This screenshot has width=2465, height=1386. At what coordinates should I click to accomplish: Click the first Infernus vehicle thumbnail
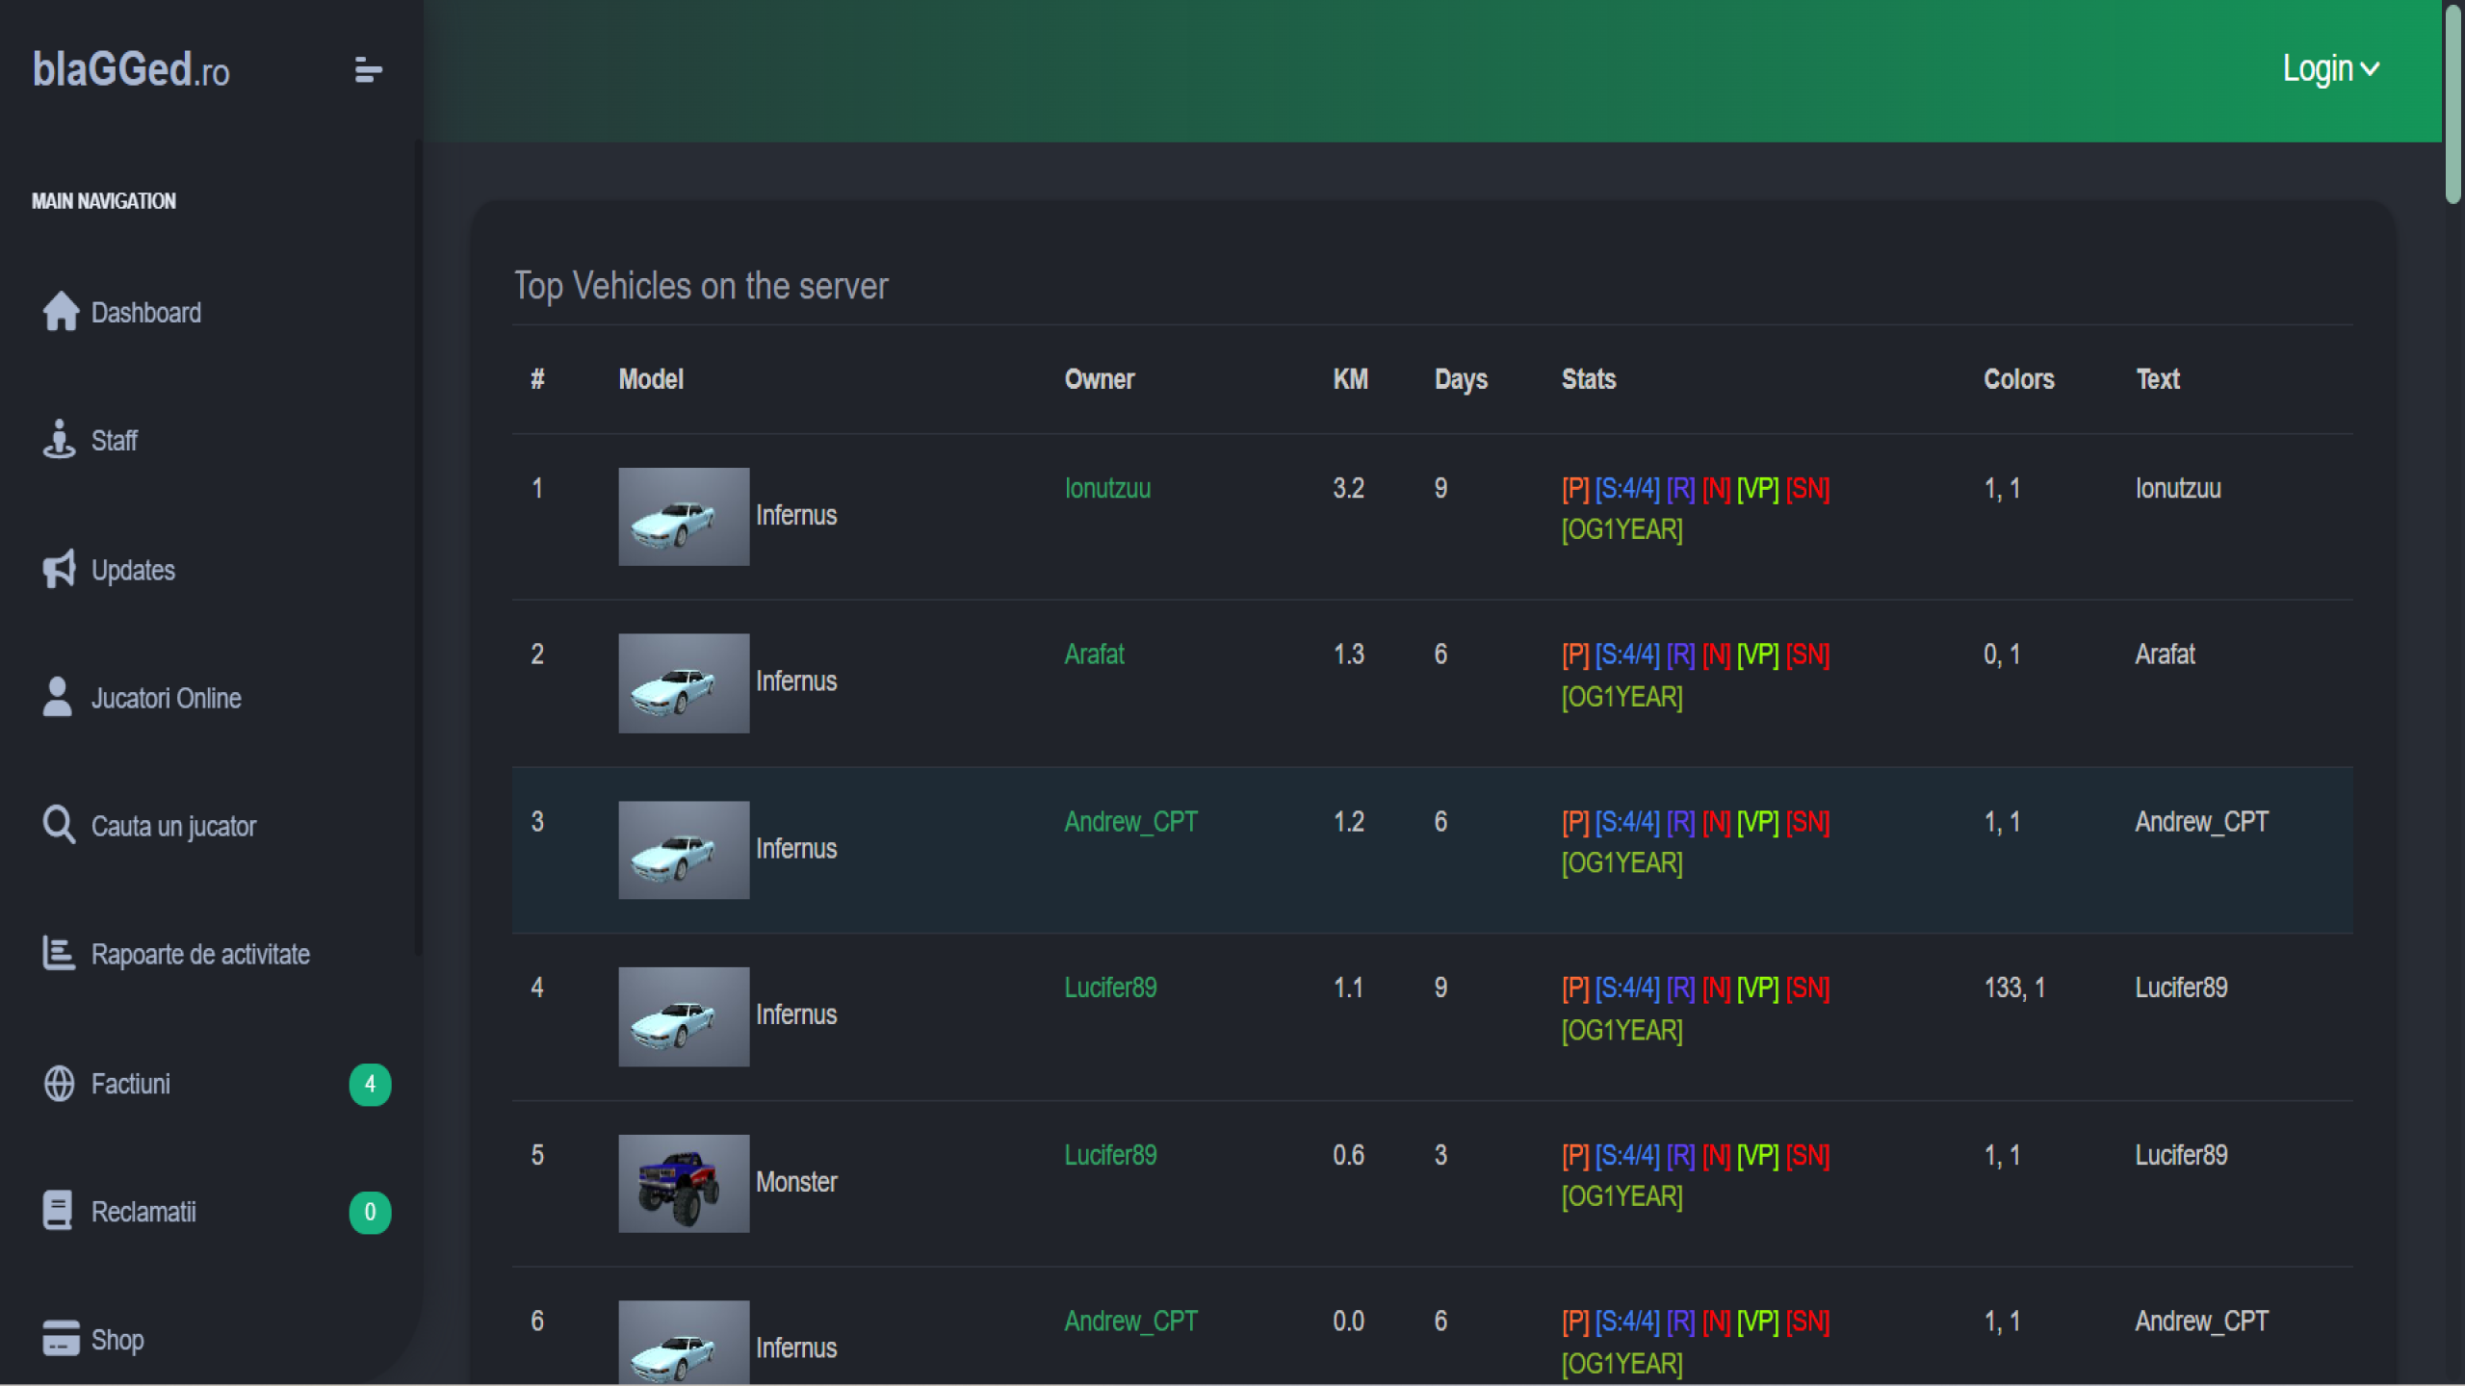pyautogui.click(x=684, y=517)
